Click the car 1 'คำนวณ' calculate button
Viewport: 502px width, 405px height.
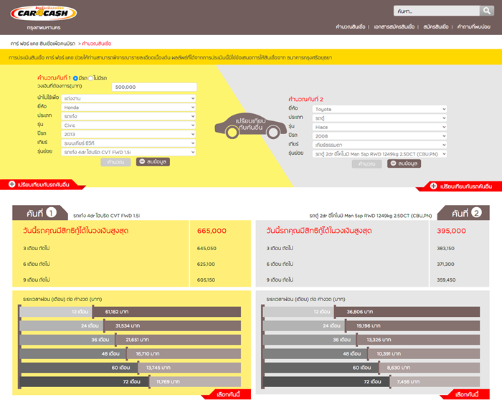coord(115,162)
